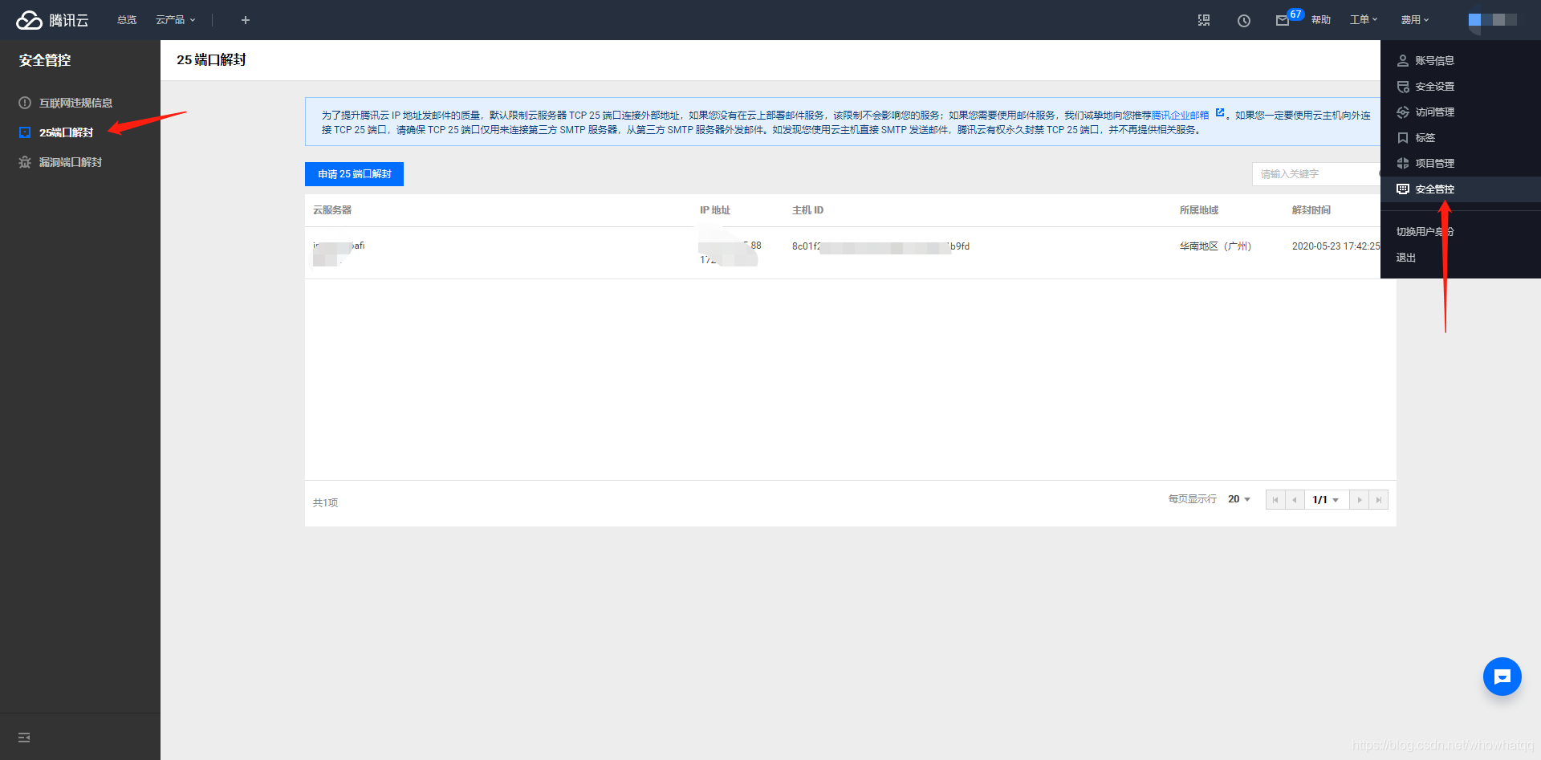The image size is (1541, 760).
Task: Open 云产品 dropdown in top bar
Action: point(175,20)
